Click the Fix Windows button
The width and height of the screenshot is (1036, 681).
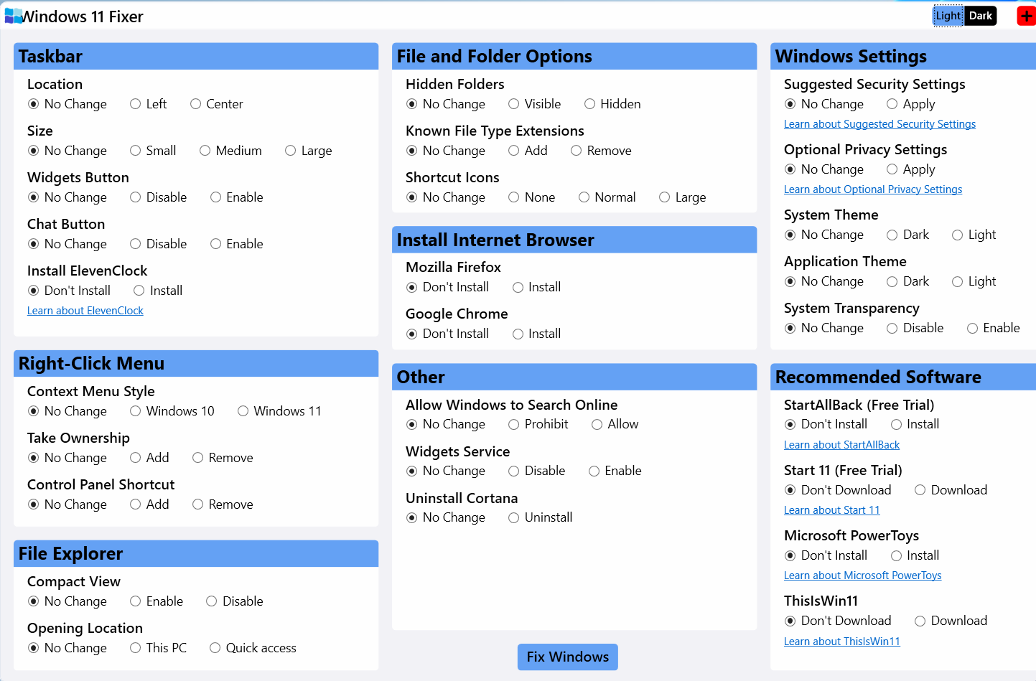(x=567, y=657)
